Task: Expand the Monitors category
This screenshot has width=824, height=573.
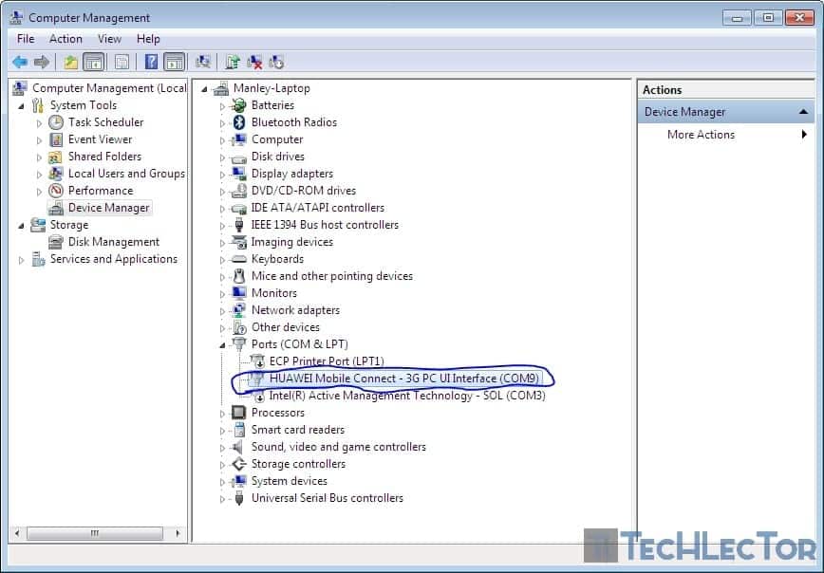Action: [x=222, y=294]
